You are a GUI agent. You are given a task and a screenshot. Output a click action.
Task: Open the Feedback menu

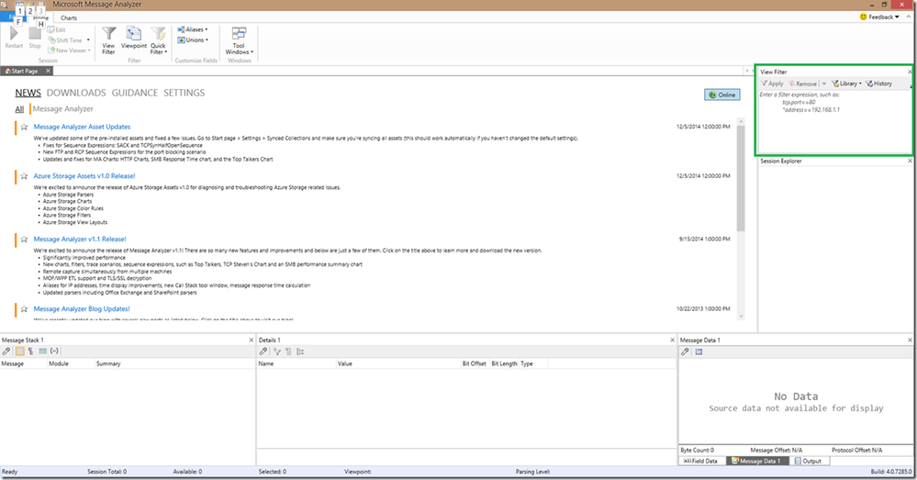pos(879,17)
